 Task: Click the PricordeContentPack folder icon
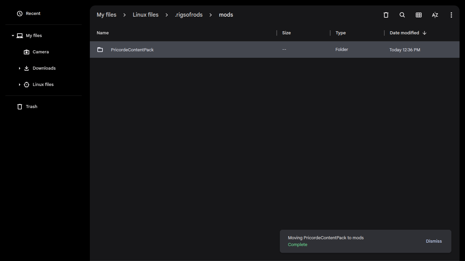pos(100,50)
